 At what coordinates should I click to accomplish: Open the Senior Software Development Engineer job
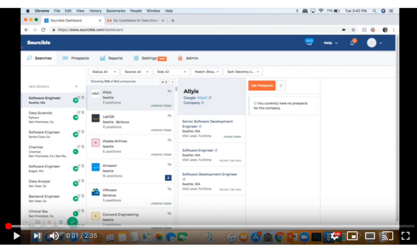coord(207,124)
